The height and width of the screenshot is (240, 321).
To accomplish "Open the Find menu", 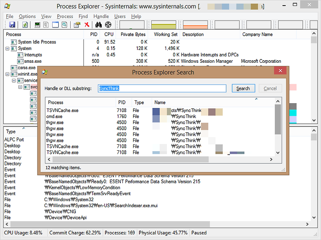I will [x=83, y=16].
